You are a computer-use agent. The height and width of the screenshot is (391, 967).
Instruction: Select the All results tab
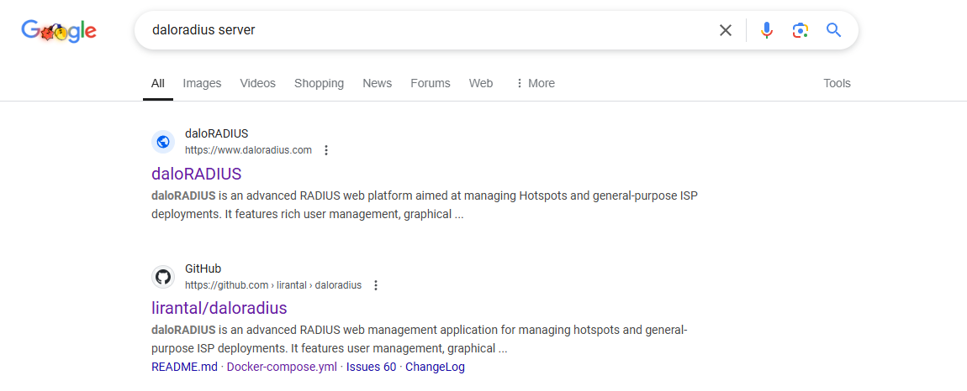158,83
